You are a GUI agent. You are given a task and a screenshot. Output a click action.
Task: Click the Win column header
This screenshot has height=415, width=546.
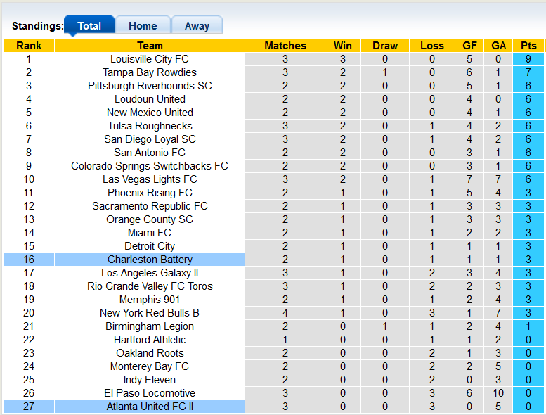pos(343,46)
